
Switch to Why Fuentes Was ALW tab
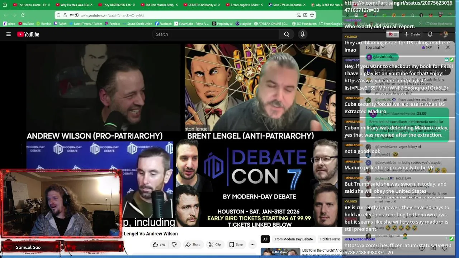click(75, 5)
